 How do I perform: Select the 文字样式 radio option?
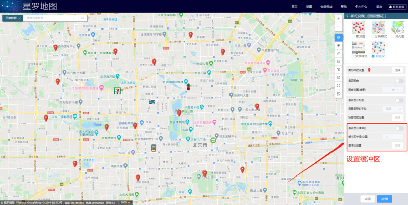click(x=353, y=56)
